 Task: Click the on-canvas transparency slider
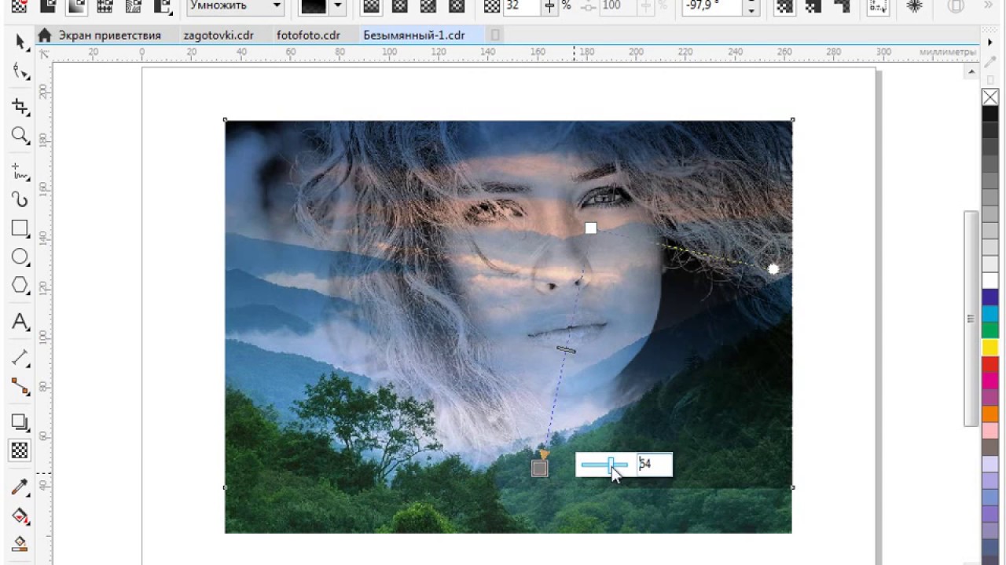(x=604, y=465)
